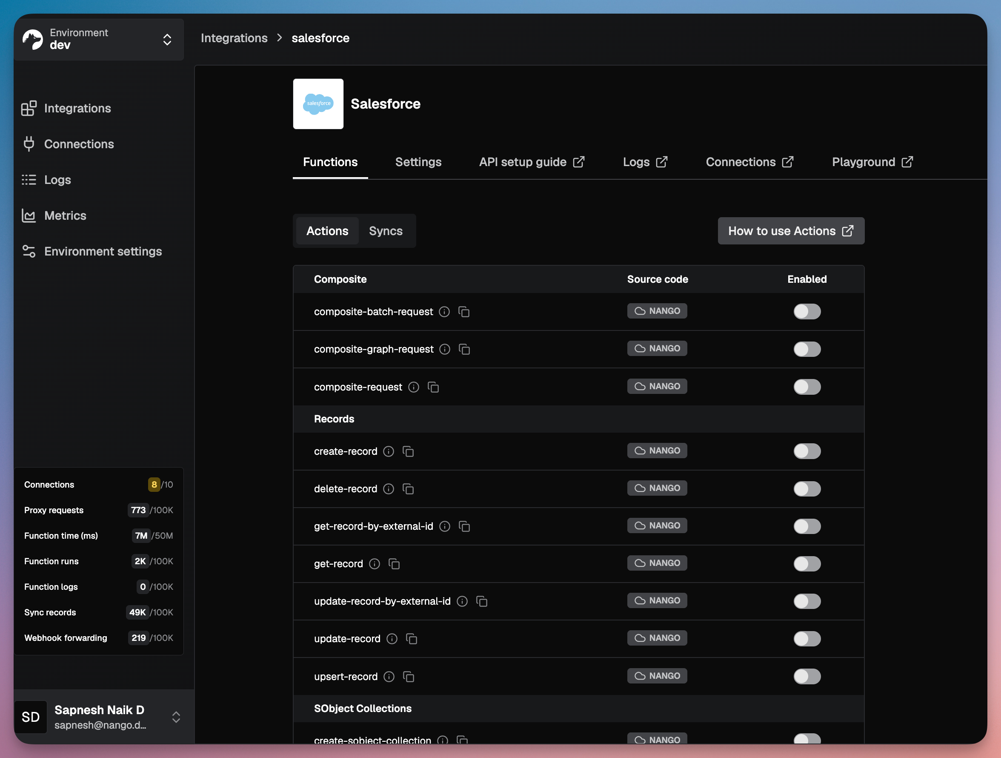Click info icon for composite-batch-request
The width and height of the screenshot is (1001, 758).
[x=444, y=312]
